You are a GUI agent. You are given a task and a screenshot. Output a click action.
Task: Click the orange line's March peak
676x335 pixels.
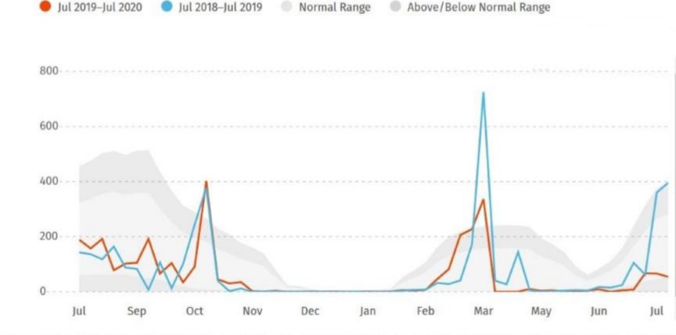point(484,200)
